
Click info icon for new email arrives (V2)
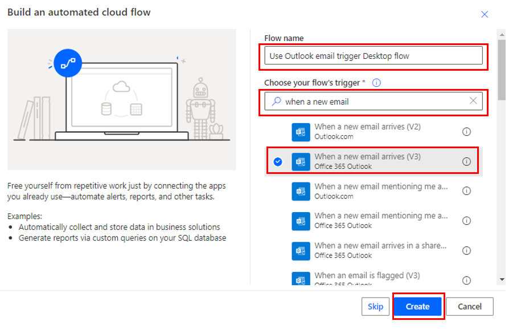[466, 132]
